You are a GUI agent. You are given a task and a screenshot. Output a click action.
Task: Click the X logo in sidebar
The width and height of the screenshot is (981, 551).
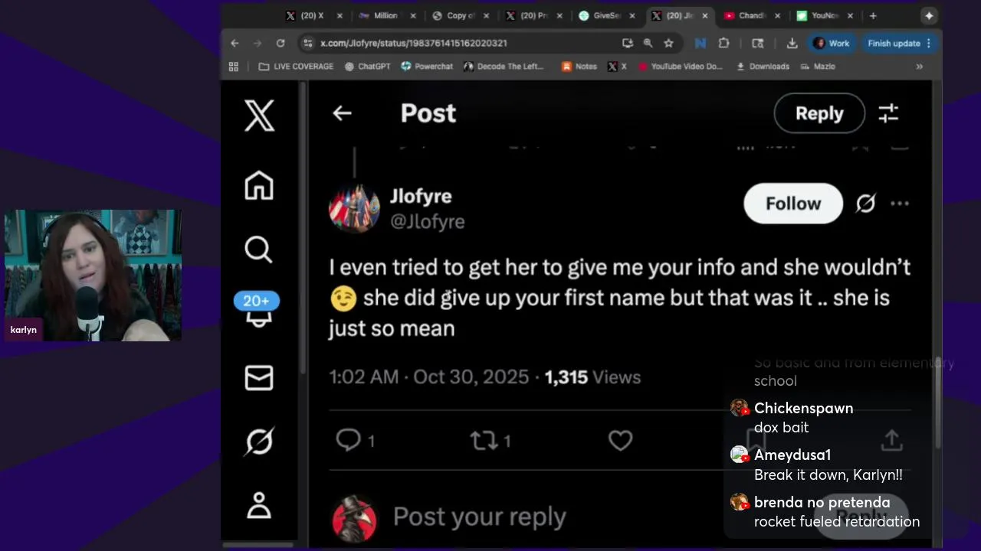[x=259, y=116]
